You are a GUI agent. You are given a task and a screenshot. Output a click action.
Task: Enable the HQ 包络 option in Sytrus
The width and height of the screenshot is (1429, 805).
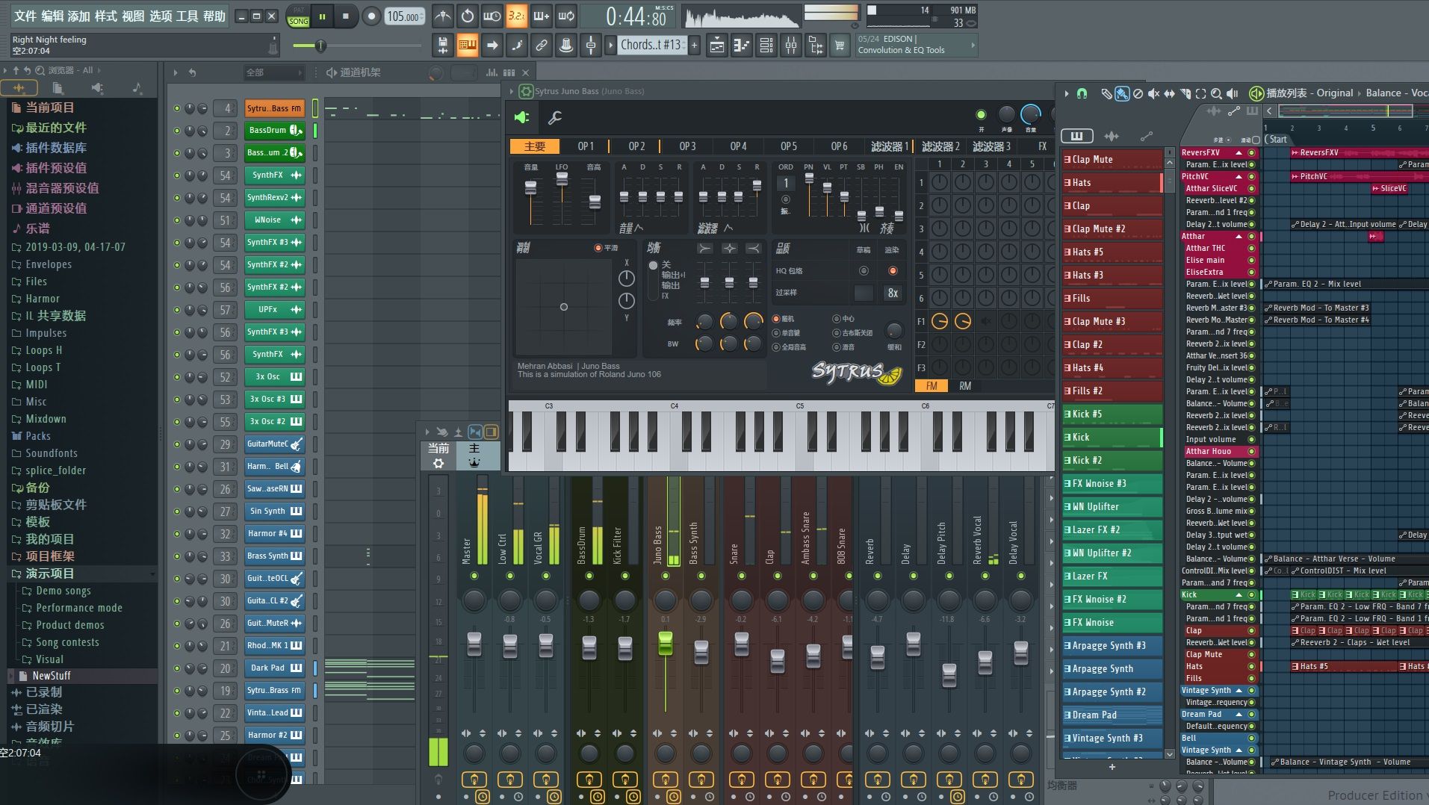pos(864,271)
